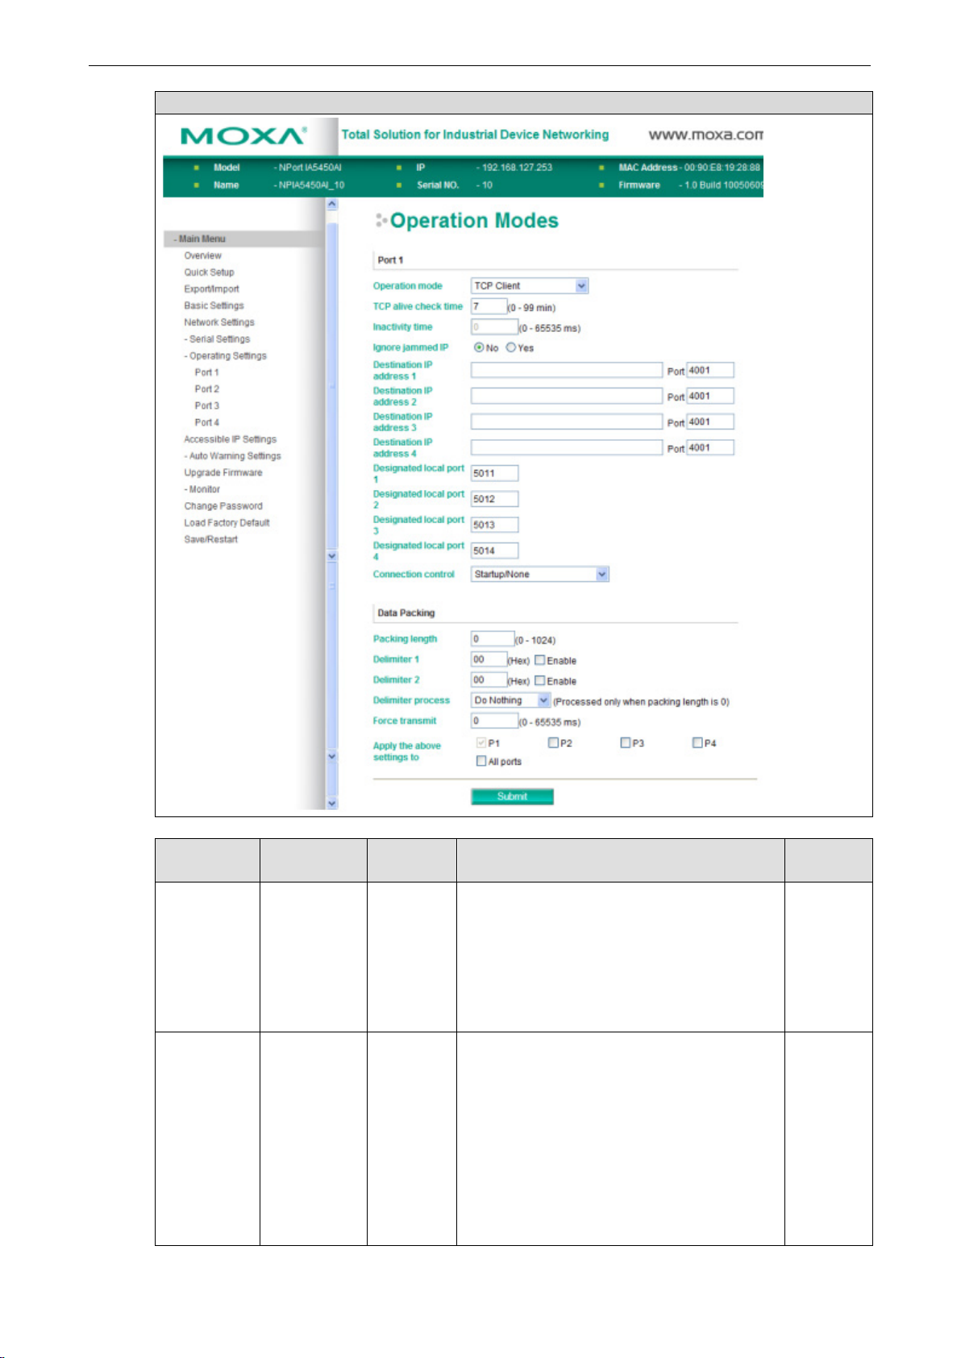Collapse the Serial Settings section

point(218,339)
